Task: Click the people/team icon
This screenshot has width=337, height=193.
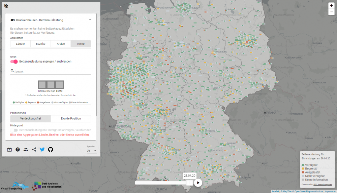Action: 26,150
